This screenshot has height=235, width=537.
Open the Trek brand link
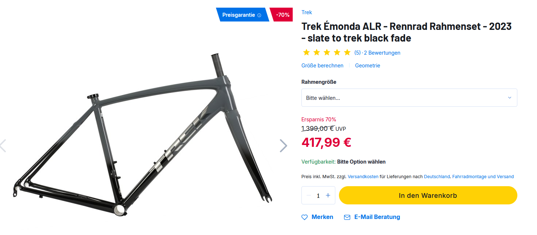coord(307,12)
